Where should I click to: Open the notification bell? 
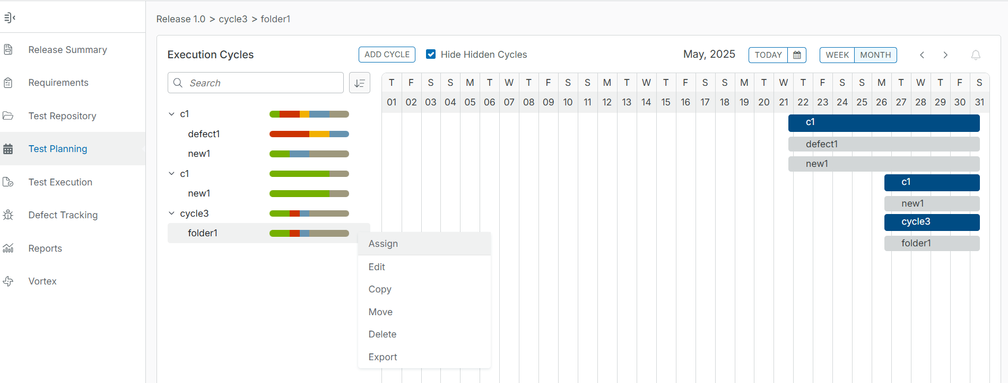click(x=976, y=55)
